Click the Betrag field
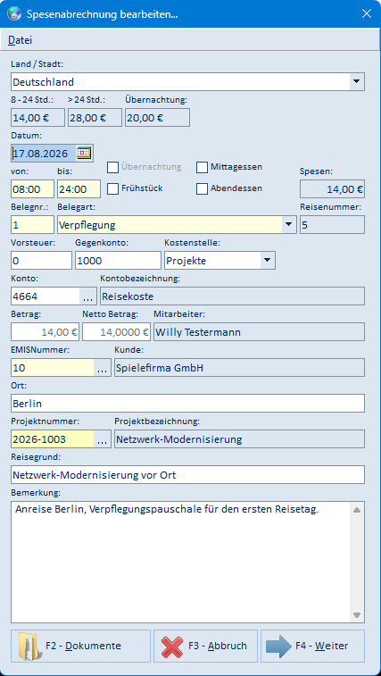 45,332
